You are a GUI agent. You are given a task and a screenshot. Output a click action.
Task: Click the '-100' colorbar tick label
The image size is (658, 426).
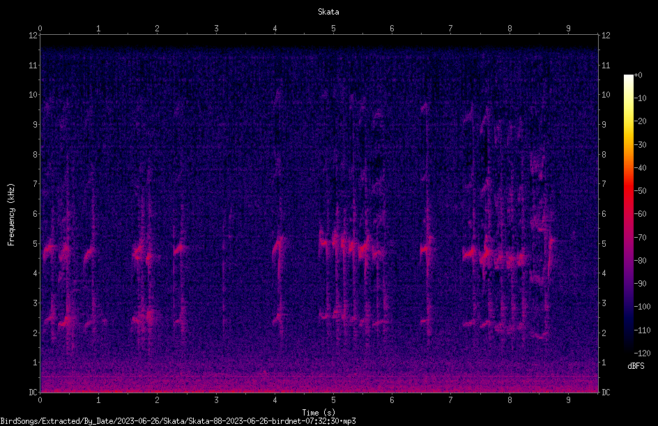(x=642, y=307)
